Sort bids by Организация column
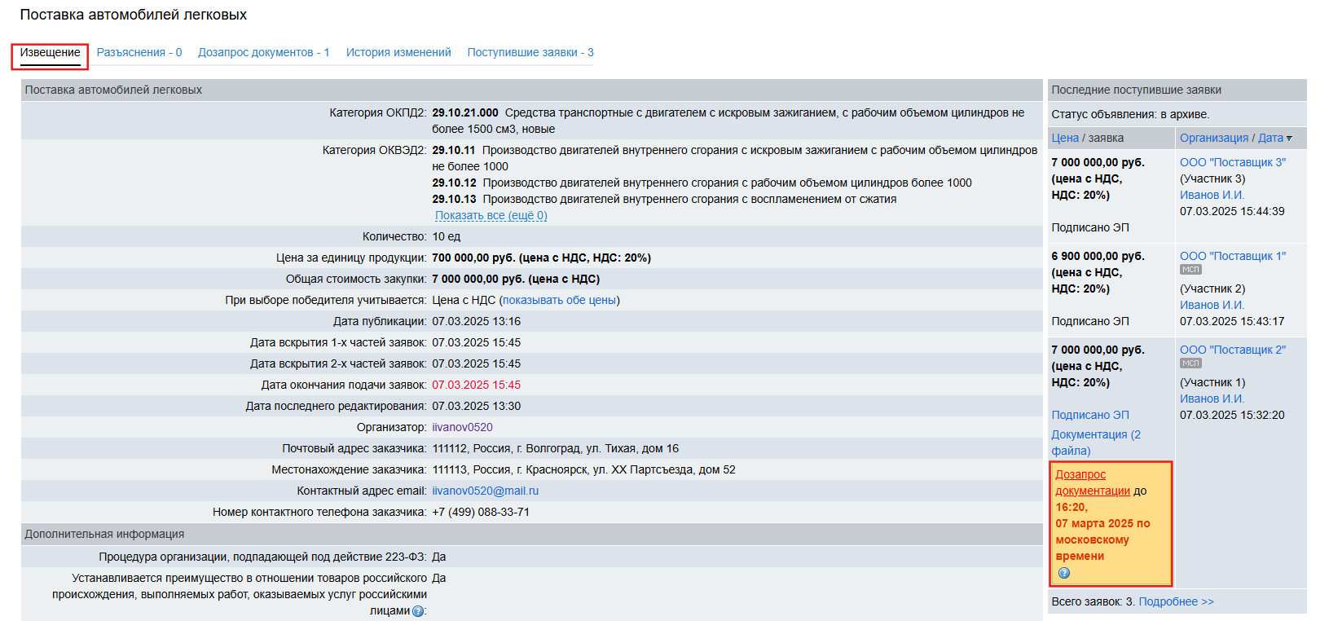Viewport: 1329px width, 621px height. 1213,138
